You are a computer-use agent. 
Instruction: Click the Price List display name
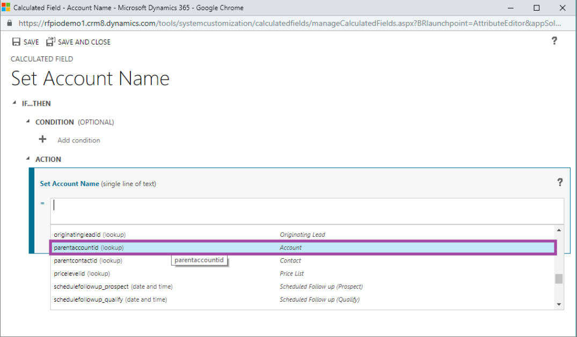291,274
